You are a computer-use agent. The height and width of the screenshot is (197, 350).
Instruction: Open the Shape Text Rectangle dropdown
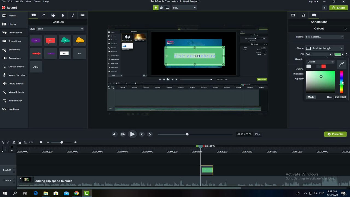coord(324,48)
